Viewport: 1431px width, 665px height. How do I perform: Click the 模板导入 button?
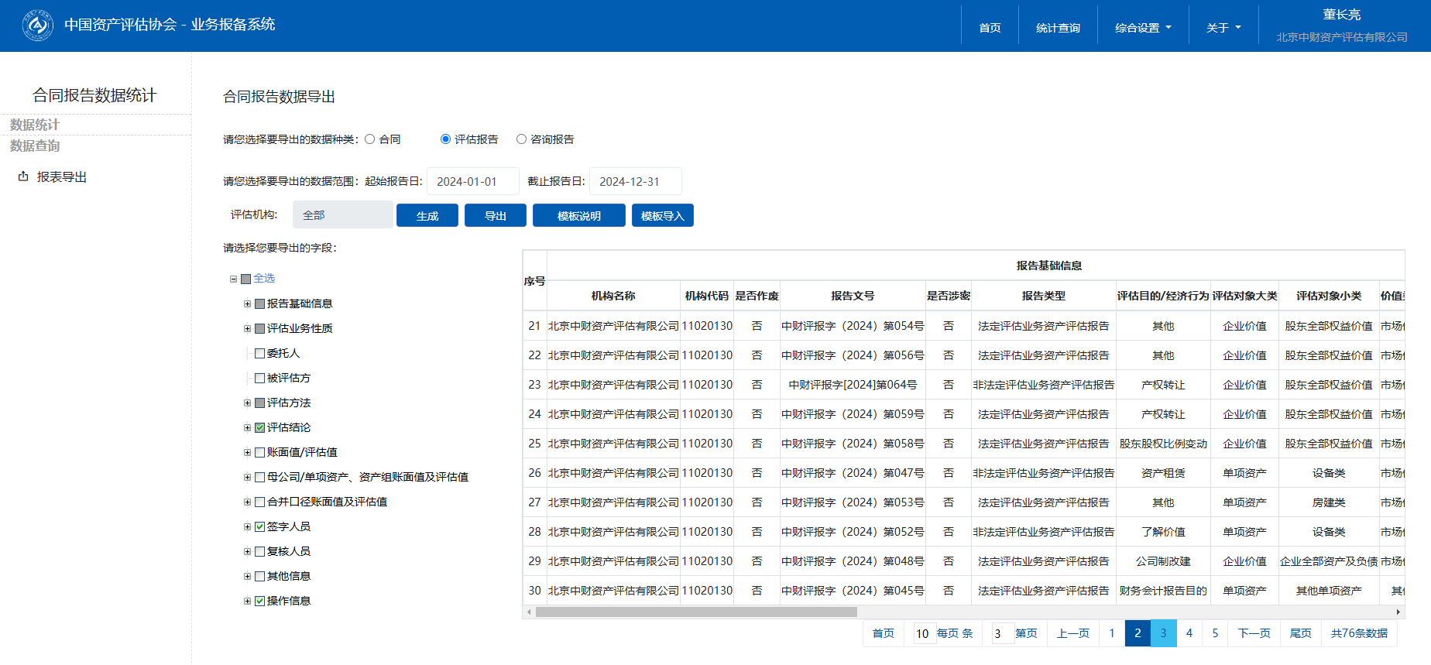click(662, 216)
